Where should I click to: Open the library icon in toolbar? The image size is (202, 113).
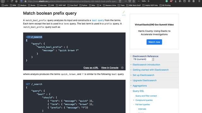point(180,1)
